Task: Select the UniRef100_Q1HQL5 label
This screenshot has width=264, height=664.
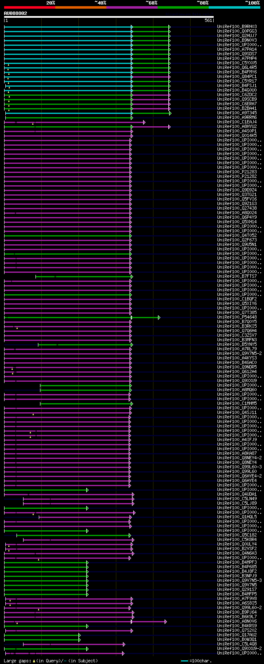Action: coord(237,517)
